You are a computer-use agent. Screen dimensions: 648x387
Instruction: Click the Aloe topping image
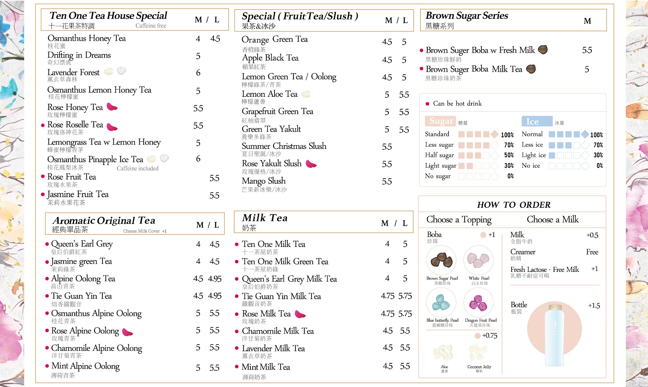(443, 352)
